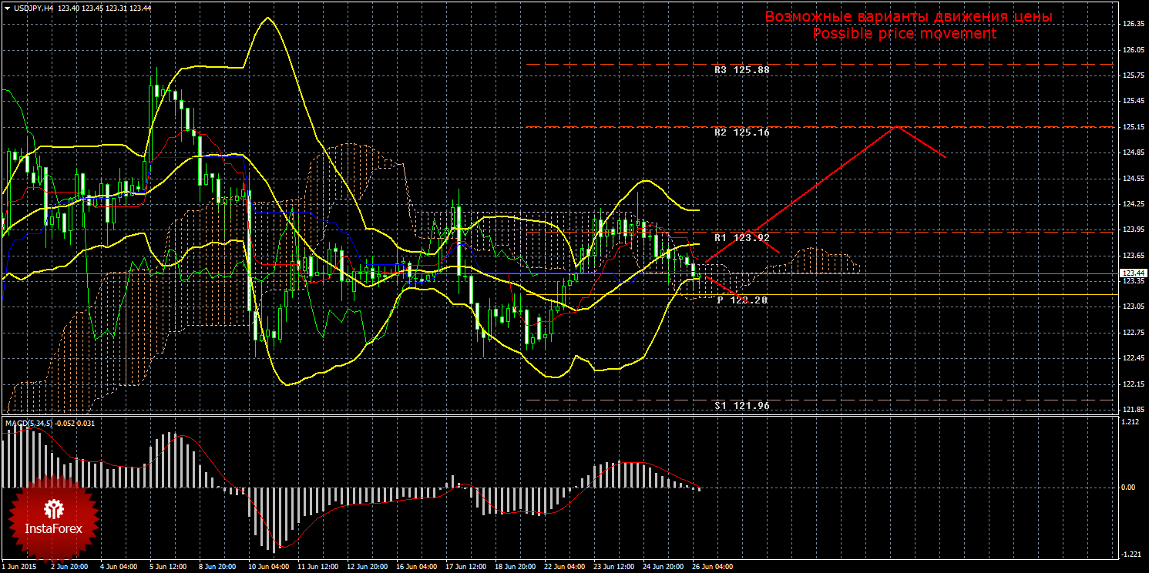Click the gear emblem inside the InstaForex logo
The image size is (1149, 573).
(x=53, y=508)
